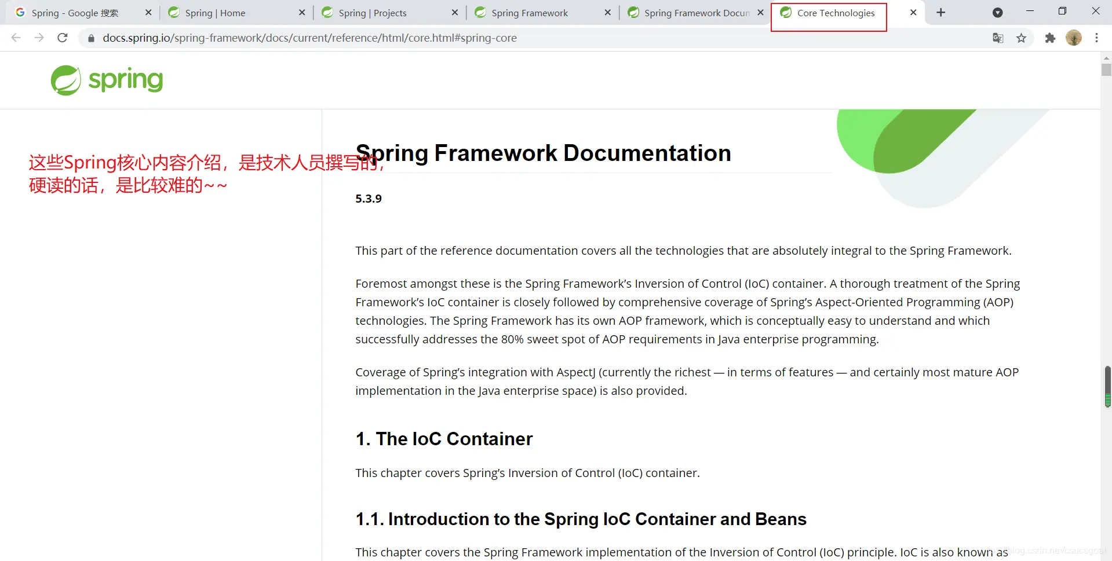Click the page's vertical scrollbar thumb

tap(1106, 70)
